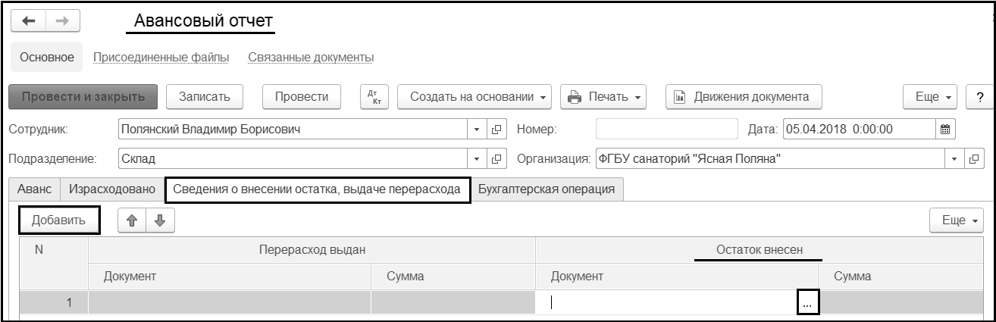Move row down with arrow icon
The width and height of the screenshot is (996, 322).
(x=160, y=220)
